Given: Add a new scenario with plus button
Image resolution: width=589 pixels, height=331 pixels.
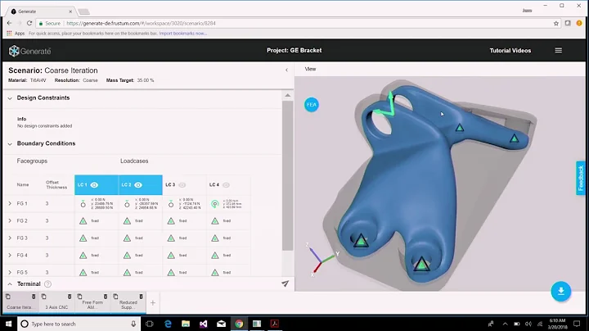Looking at the screenshot, I should 153,303.
